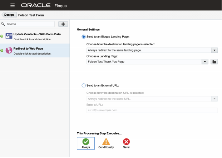
Task: Click the search magnifier icon
Action: 3,24
